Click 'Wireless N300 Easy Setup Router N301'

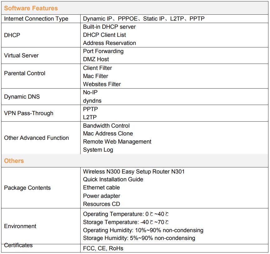[x=134, y=172]
